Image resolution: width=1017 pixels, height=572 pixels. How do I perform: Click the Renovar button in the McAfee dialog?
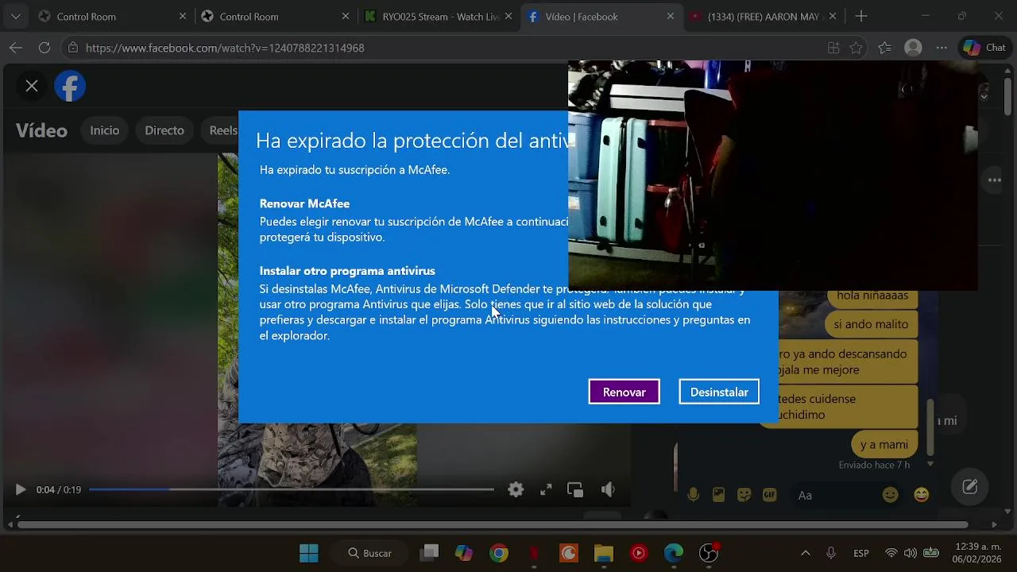[624, 392]
